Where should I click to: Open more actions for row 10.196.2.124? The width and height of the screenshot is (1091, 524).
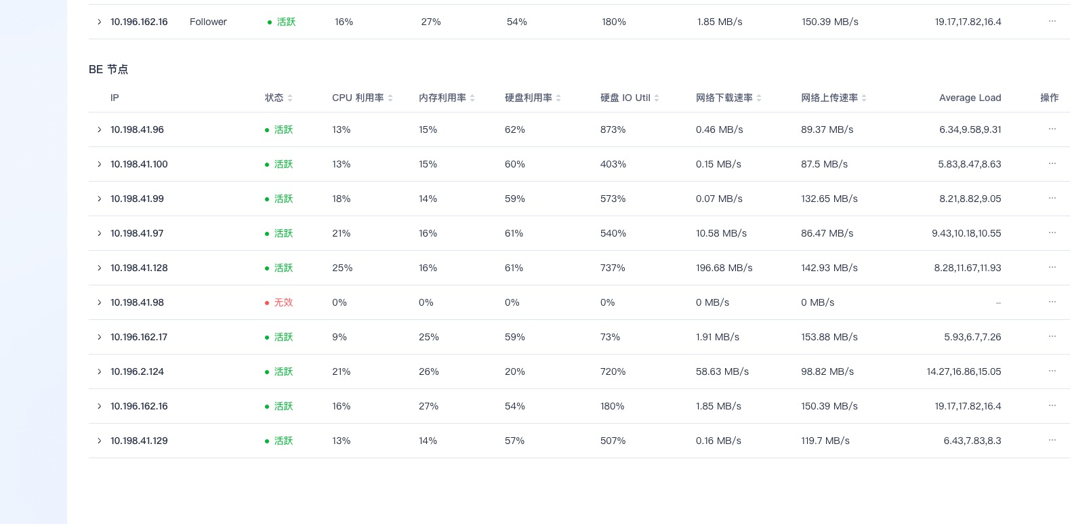pos(1052,371)
